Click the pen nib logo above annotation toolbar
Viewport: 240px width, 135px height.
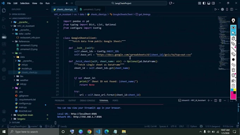233,20
